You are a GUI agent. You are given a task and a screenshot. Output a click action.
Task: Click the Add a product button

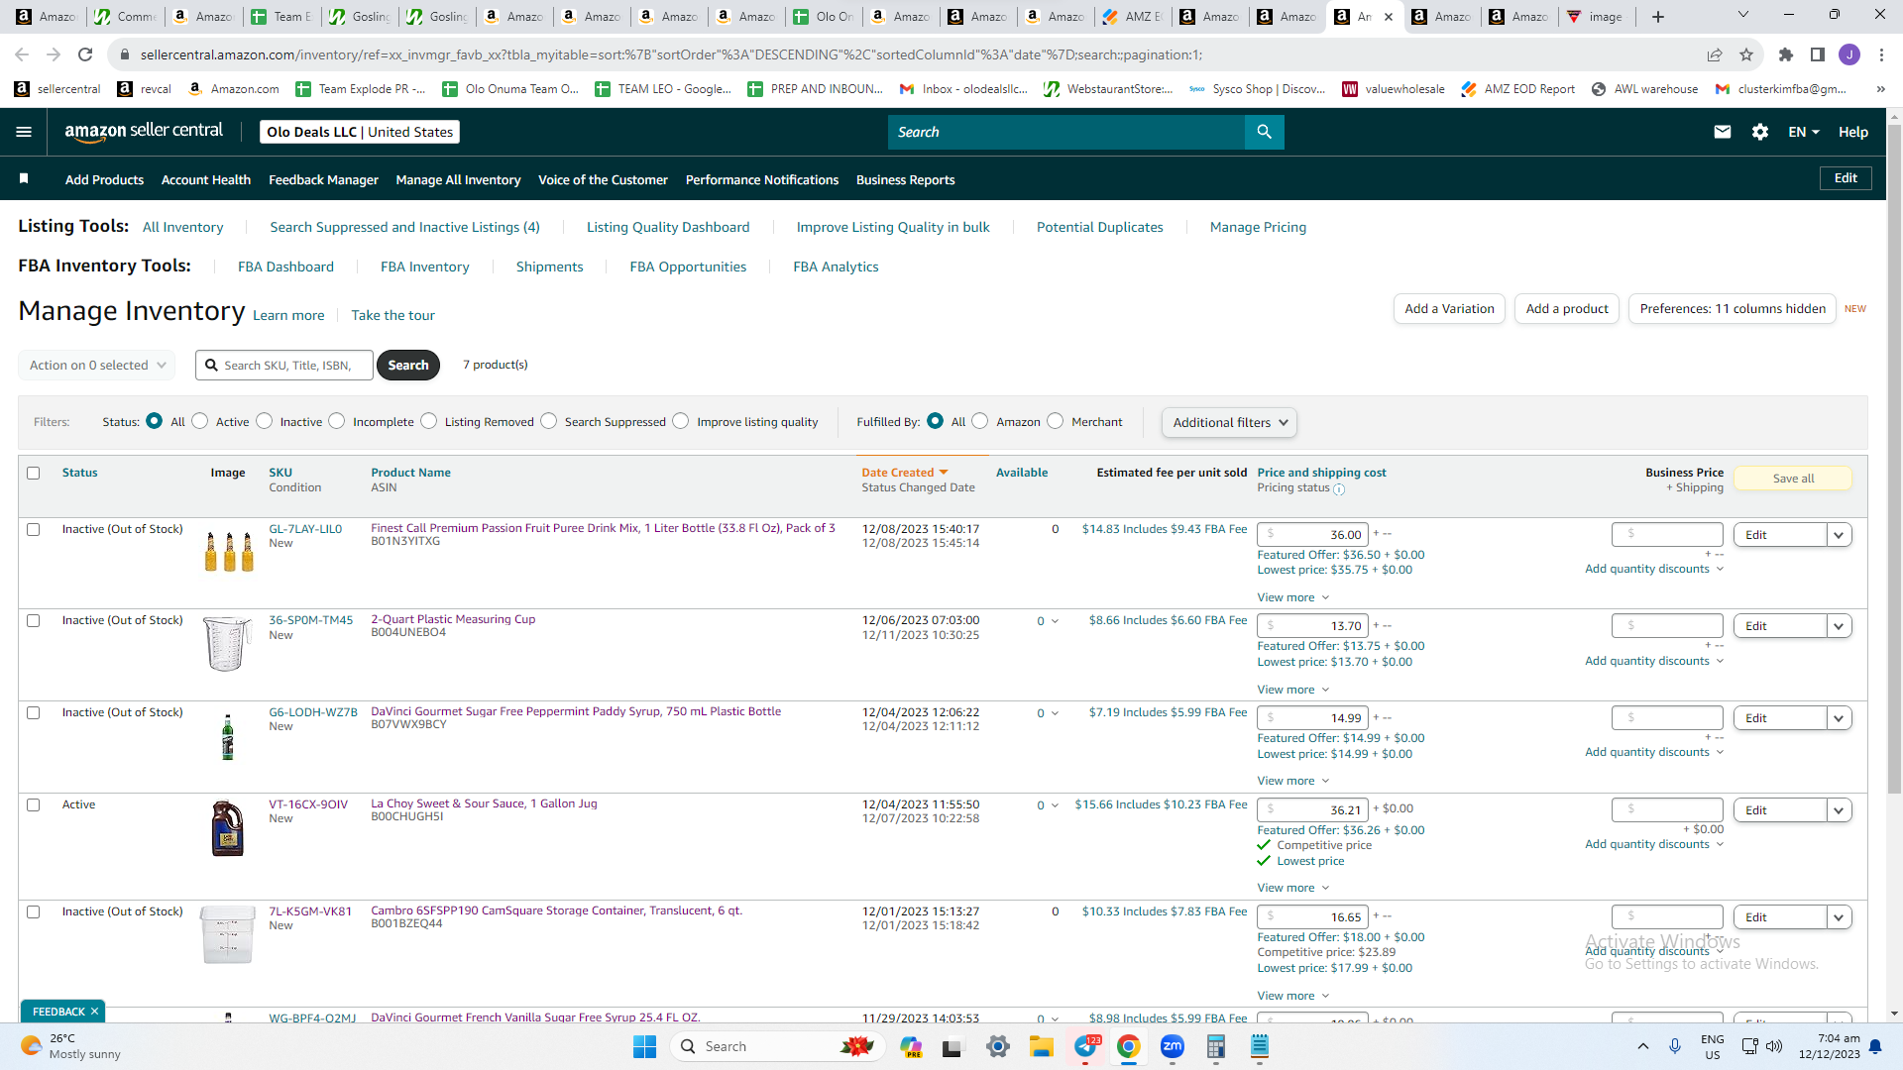point(1567,309)
